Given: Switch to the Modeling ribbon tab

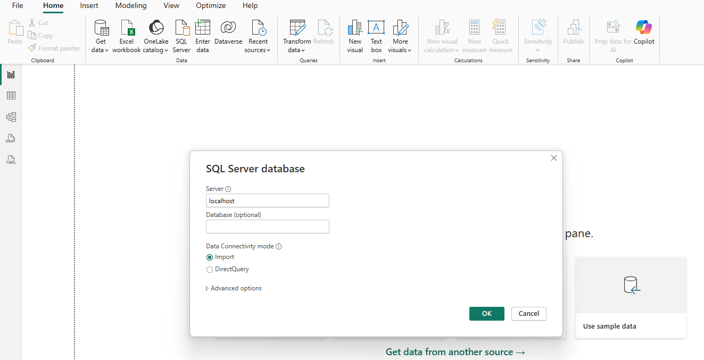Looking at the screenshot, I should (131, 6).
